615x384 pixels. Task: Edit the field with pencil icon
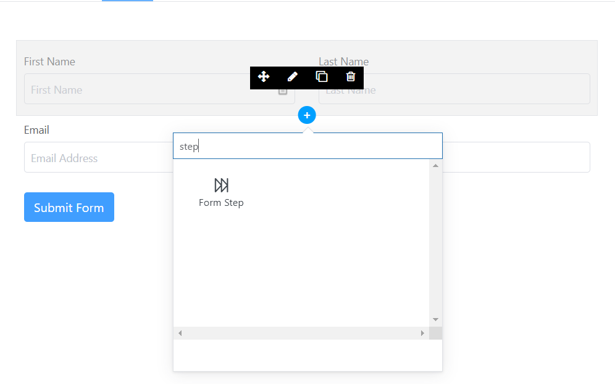[x=293, y=76]
